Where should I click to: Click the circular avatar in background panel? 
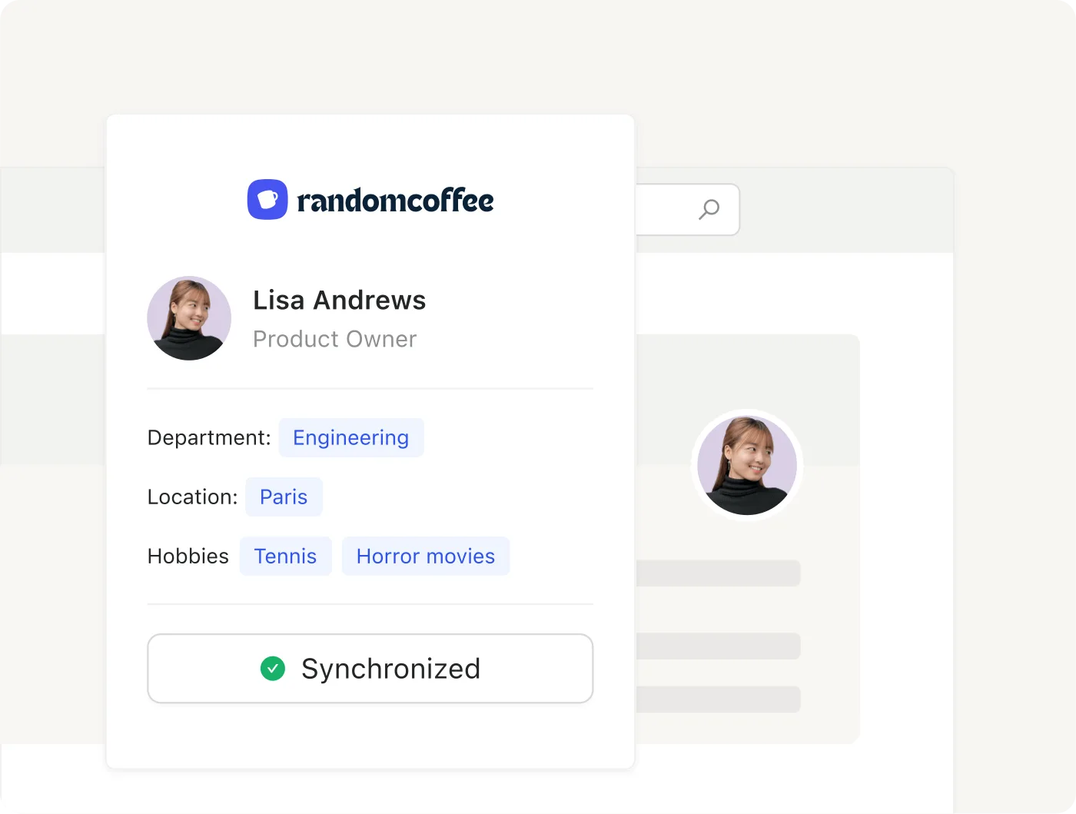click(x=747, y=466)
